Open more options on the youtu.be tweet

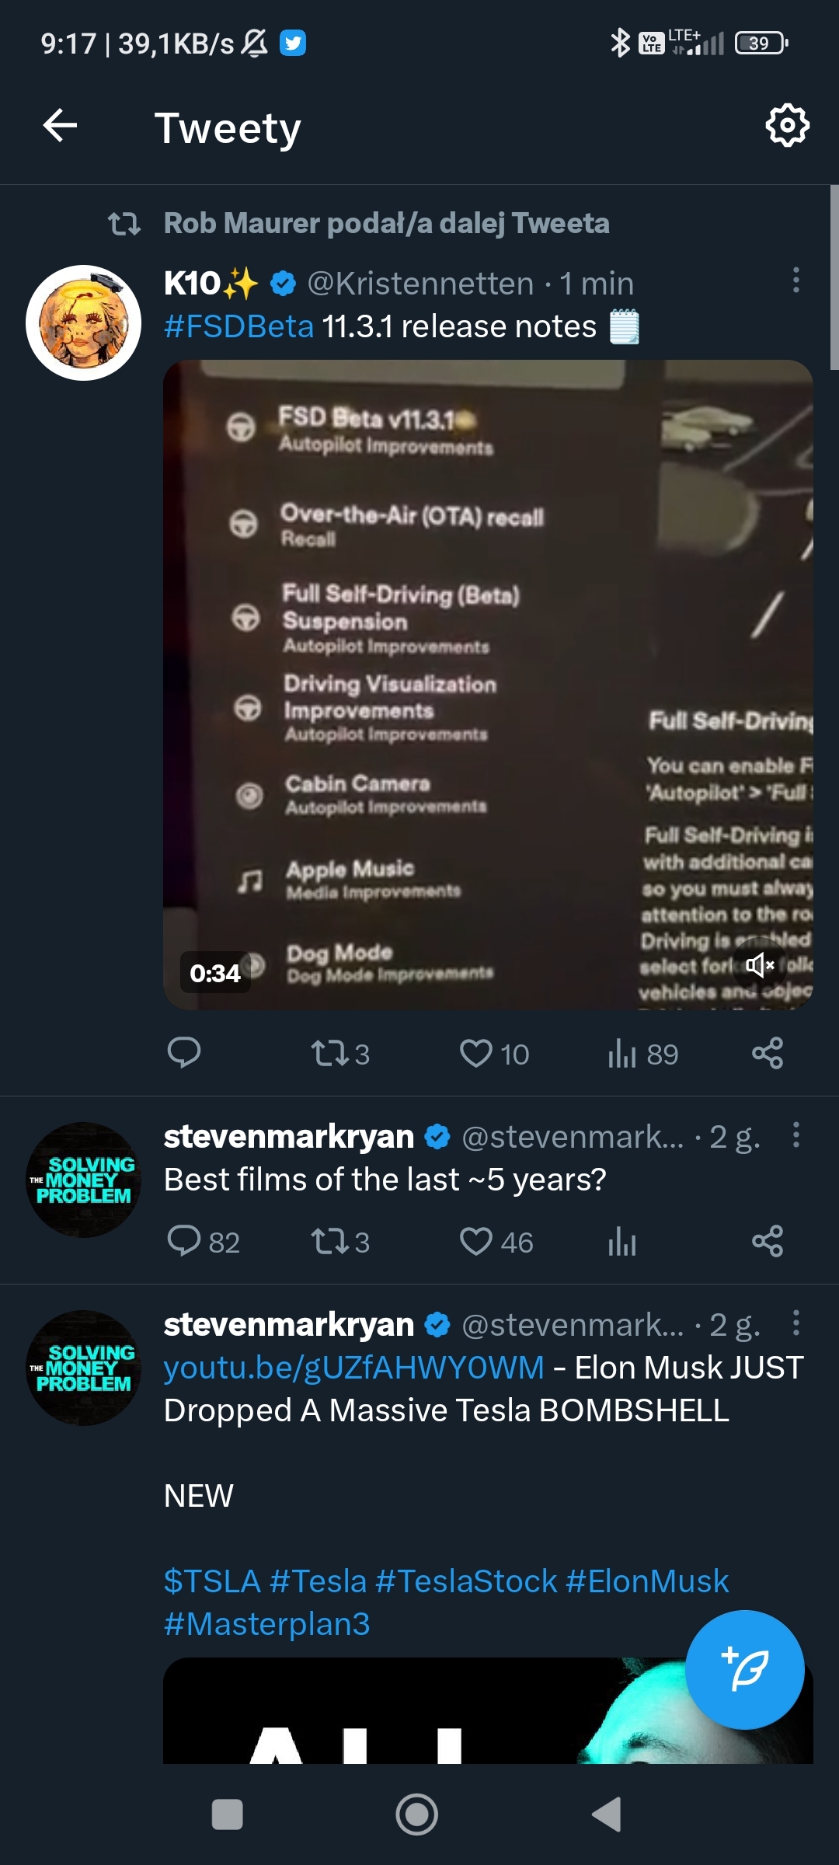(x=795, y=1323)
